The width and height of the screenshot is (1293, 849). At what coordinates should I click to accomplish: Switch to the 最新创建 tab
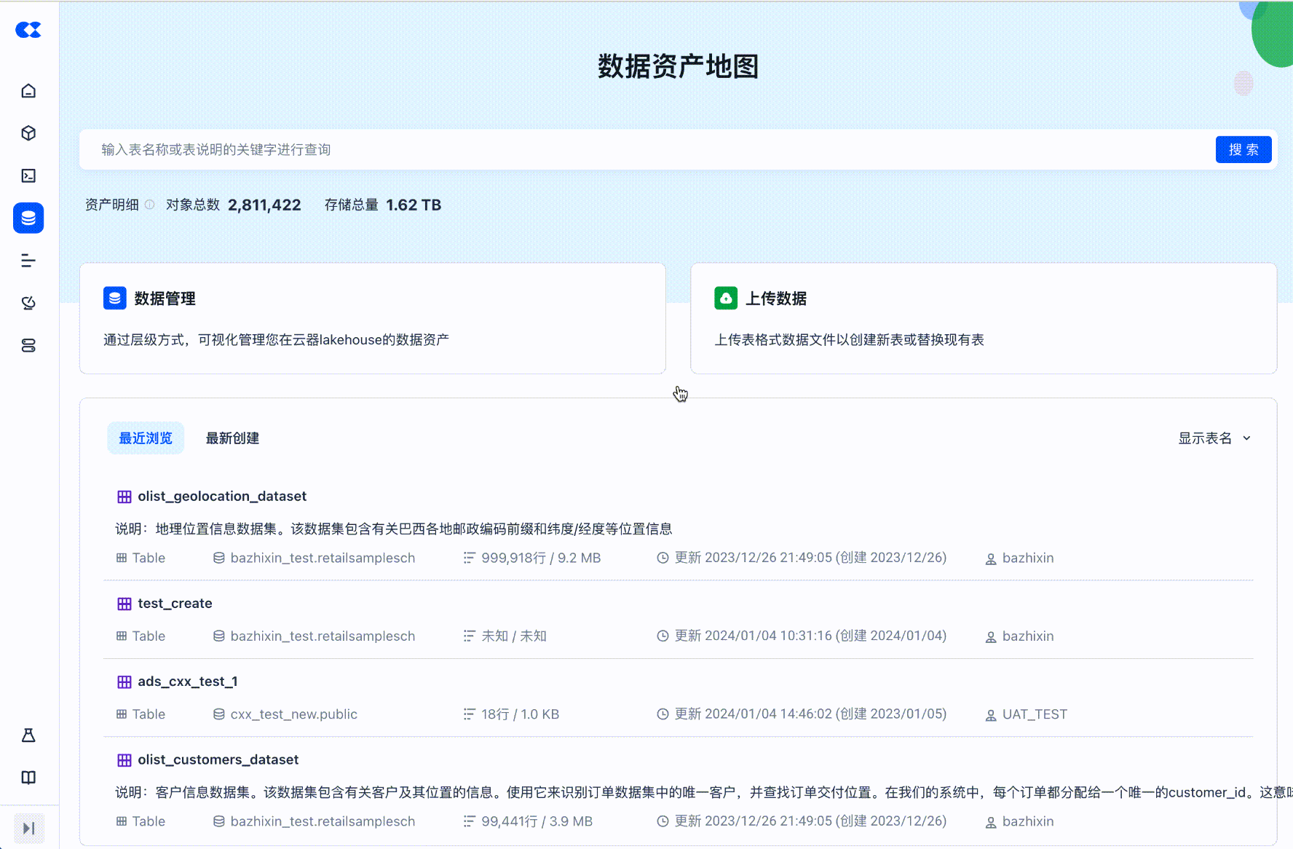pos(232,438)
